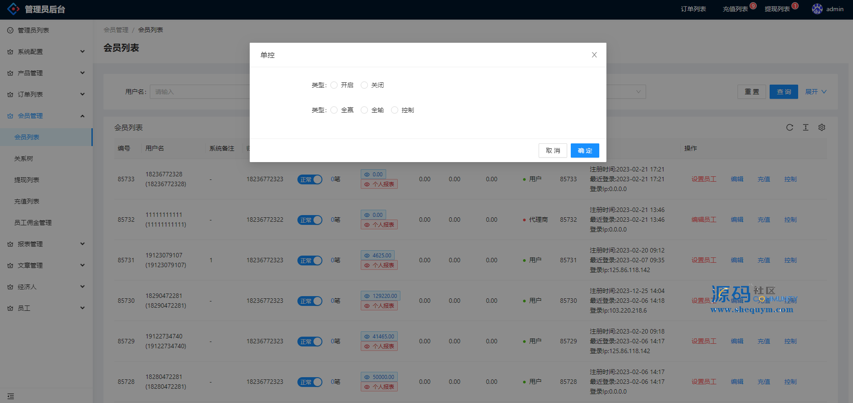The width and height of the screenshot is (853, 403).
Task: Click the table refresh icon
Action: [x=790, y=127]
